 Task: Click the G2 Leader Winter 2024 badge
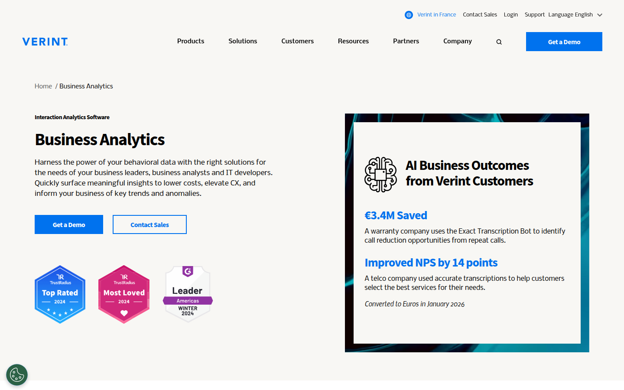tap(188, 294)
